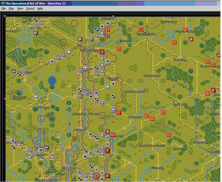The width and height of the screenshot is (222, 182).
Task: Click the airfield symbol northwest of Mstislavl
Action: point(134,85)
